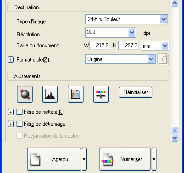Screen dimensions: 184x173
Task: Click the blank page icon in Aperçu button
Action: [x=35, y=159]
